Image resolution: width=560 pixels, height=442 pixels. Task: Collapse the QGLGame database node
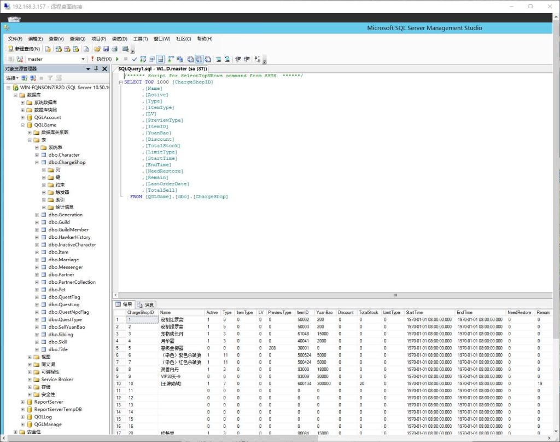pyautogui.click(x=22, y=125)
